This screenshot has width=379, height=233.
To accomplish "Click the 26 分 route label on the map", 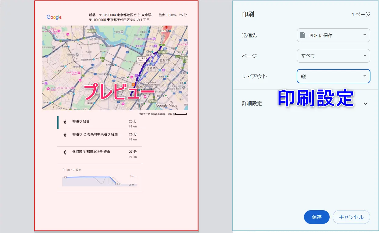I will (151, 68).
